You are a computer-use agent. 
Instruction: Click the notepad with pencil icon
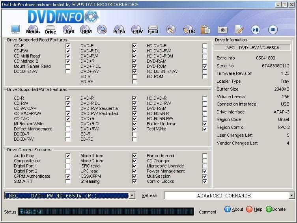(x=239, y=30)
